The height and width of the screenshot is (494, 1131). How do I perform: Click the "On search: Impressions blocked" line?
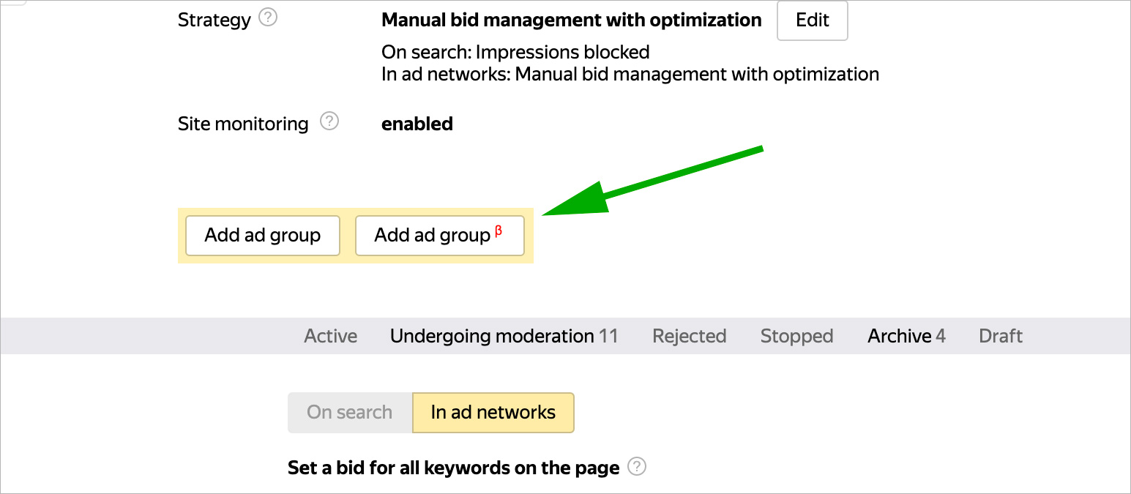click(515, 52)
